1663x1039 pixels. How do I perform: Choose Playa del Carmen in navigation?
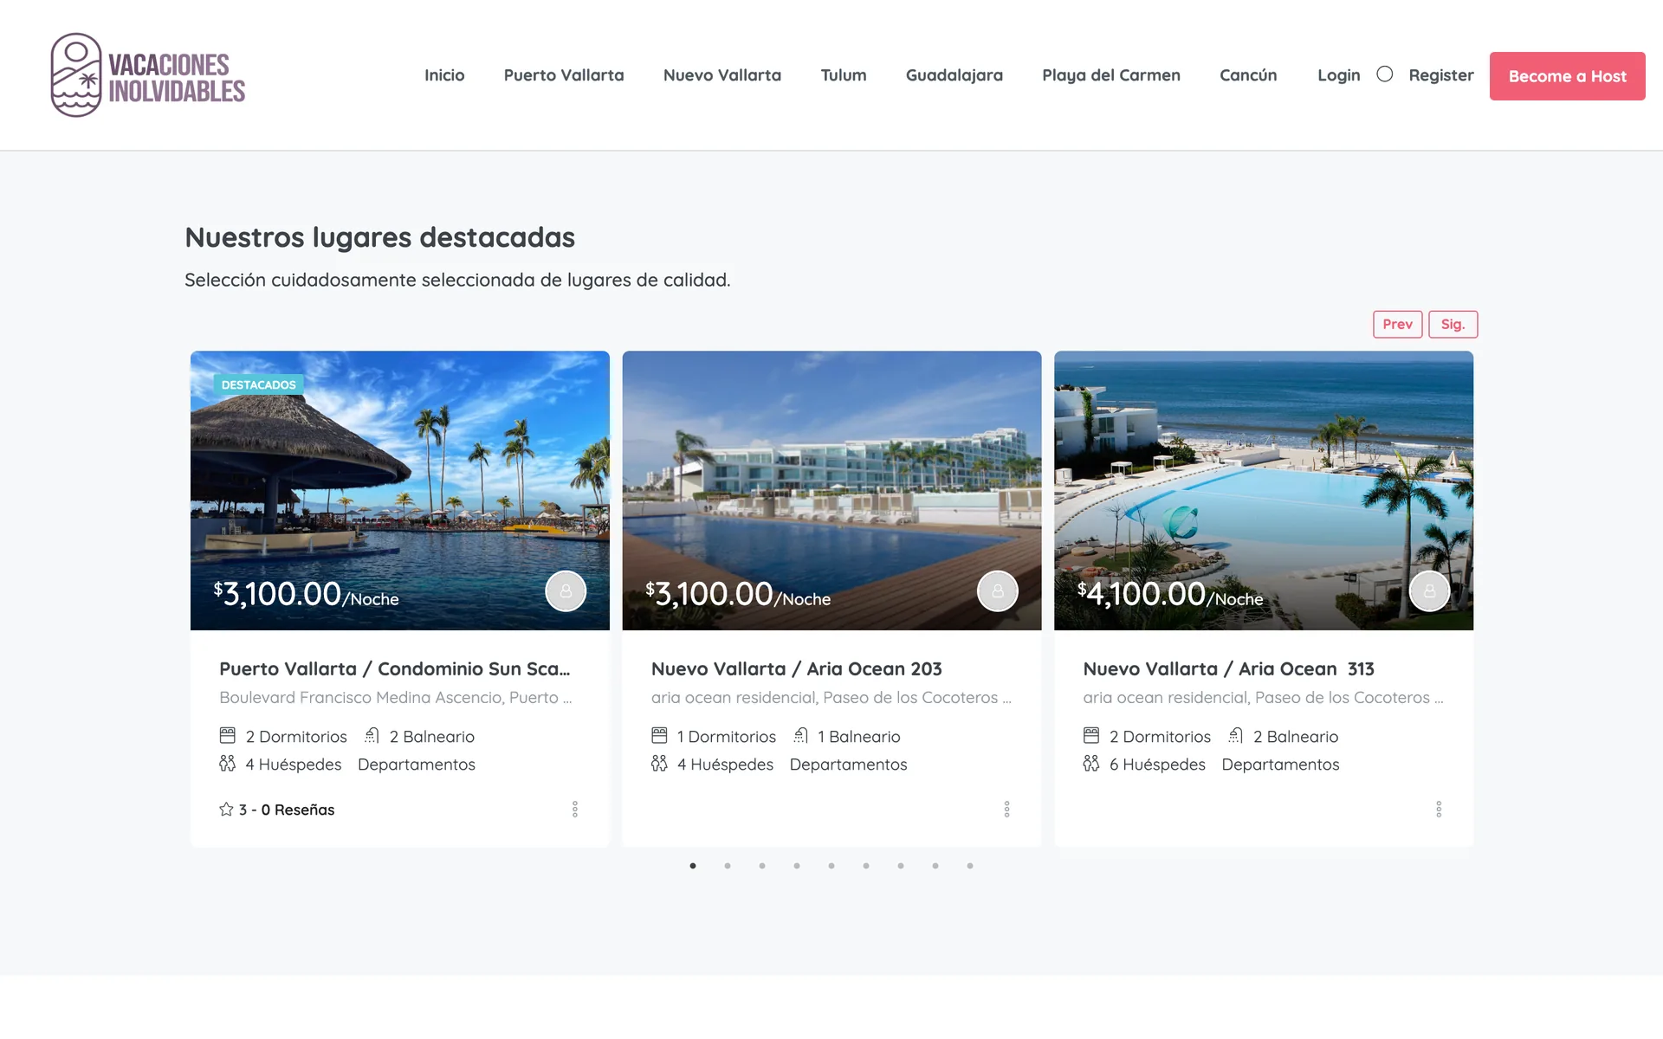(1111, 75)
